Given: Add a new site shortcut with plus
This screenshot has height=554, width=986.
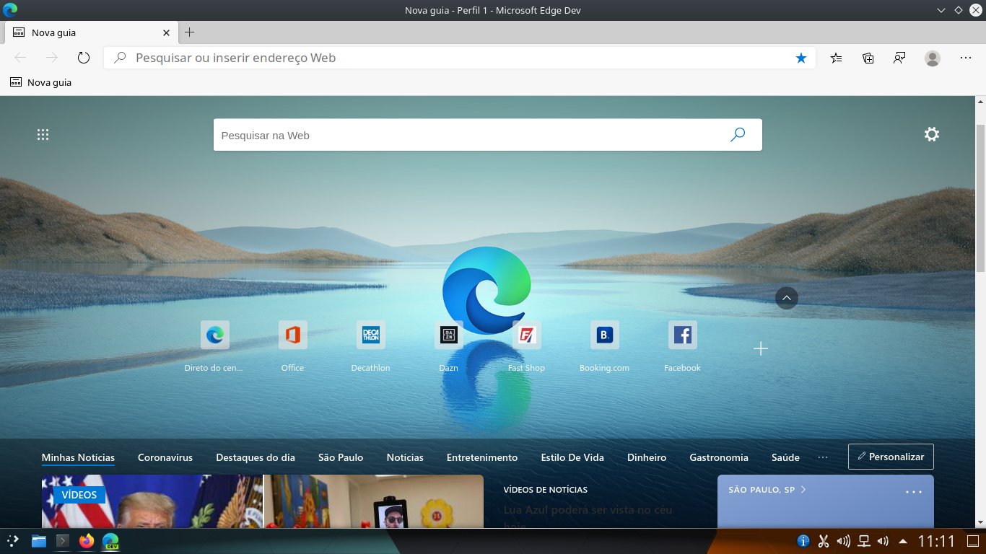Looking at the screenshot, I should [760, 348].
